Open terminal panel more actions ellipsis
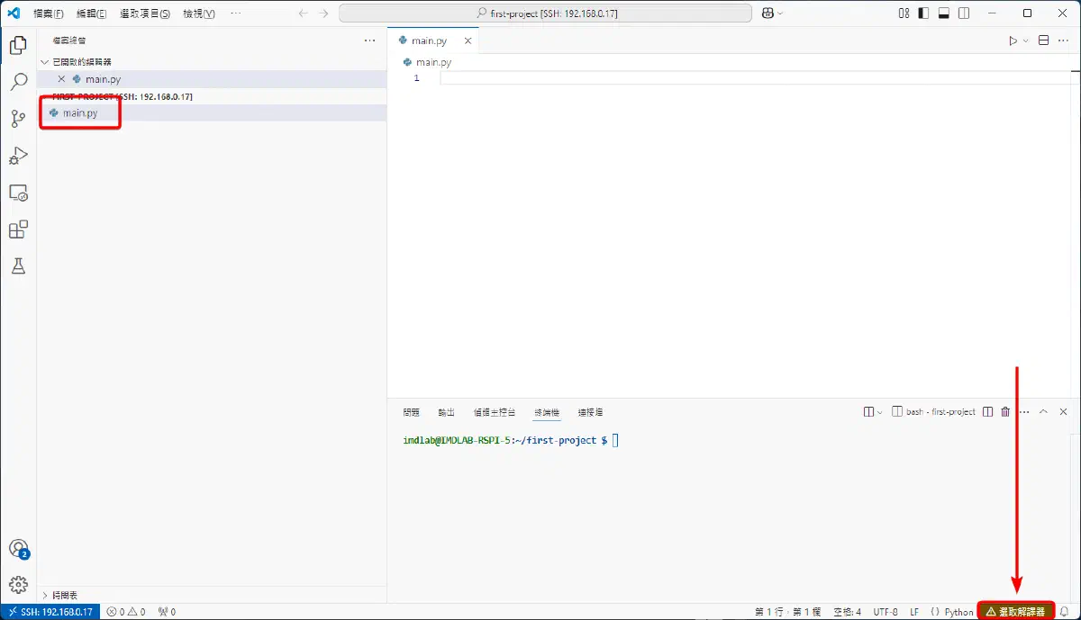 click(1024, 411)
